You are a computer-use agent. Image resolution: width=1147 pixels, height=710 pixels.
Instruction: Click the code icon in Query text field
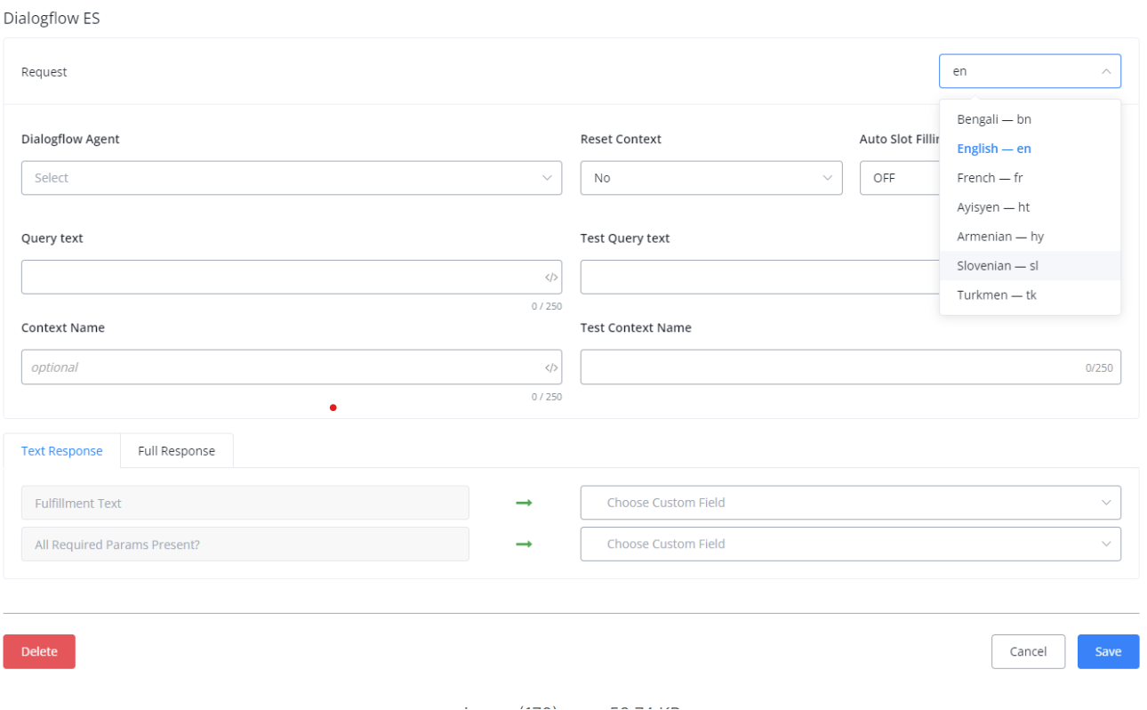click(x=551, y=278)
